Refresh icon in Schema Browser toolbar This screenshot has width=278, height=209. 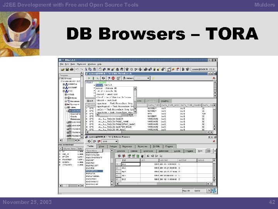click(x=89, y=141)
